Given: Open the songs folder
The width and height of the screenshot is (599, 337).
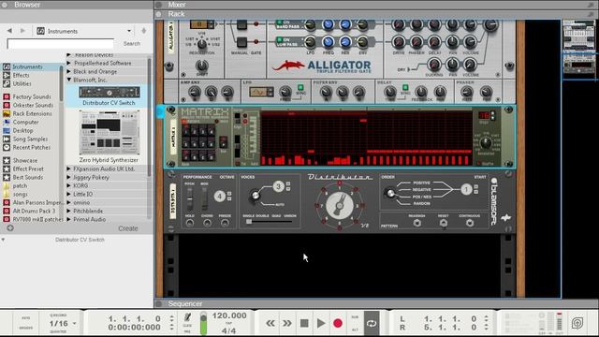Looking at the screenshot, I should tap(21, 194).
